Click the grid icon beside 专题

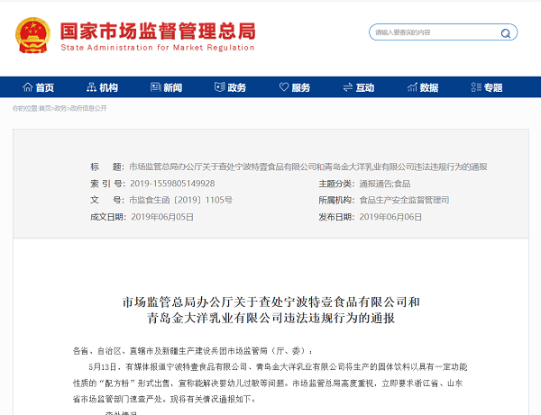pyautogui.click(x=475, y=87)
